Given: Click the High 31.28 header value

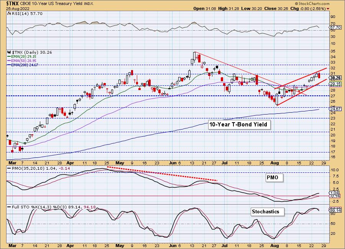Looking at the screenshot, I should [x=228, y=8].
